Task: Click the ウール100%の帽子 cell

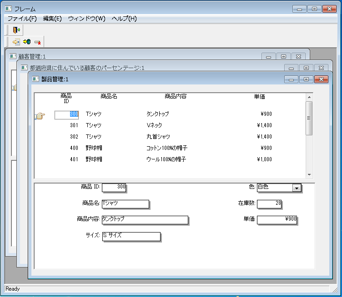Action: pyautogui.click(x=166, y=159)
